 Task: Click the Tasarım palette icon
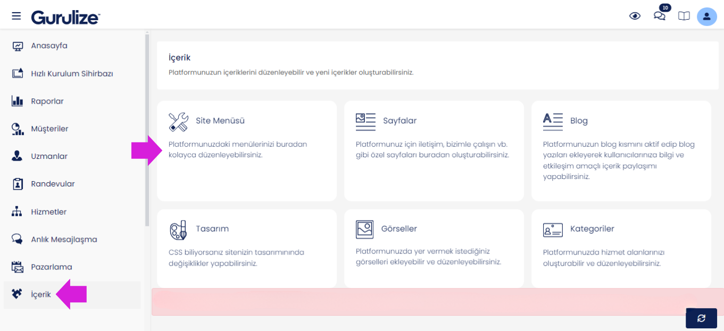[x=178, y=230]
